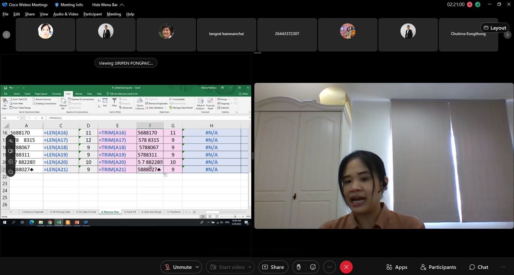
Task: Collapse the menu bar via Hide Menu Bar
Action: [x=108, y=5]
